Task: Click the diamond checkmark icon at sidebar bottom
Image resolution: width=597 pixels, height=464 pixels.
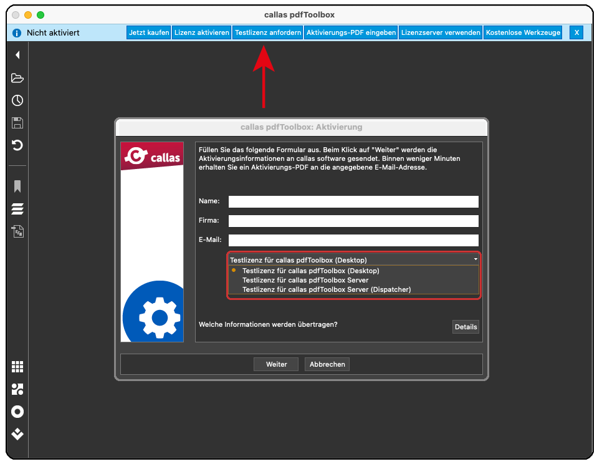Action: point(17,434)
